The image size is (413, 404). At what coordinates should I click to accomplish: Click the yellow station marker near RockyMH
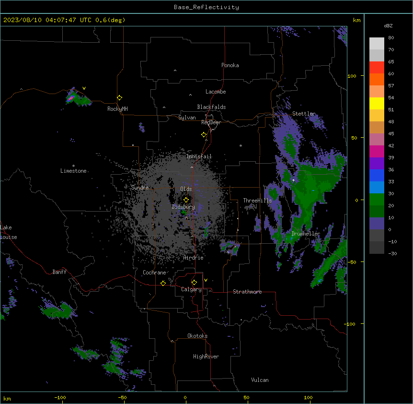coord(120,98)
